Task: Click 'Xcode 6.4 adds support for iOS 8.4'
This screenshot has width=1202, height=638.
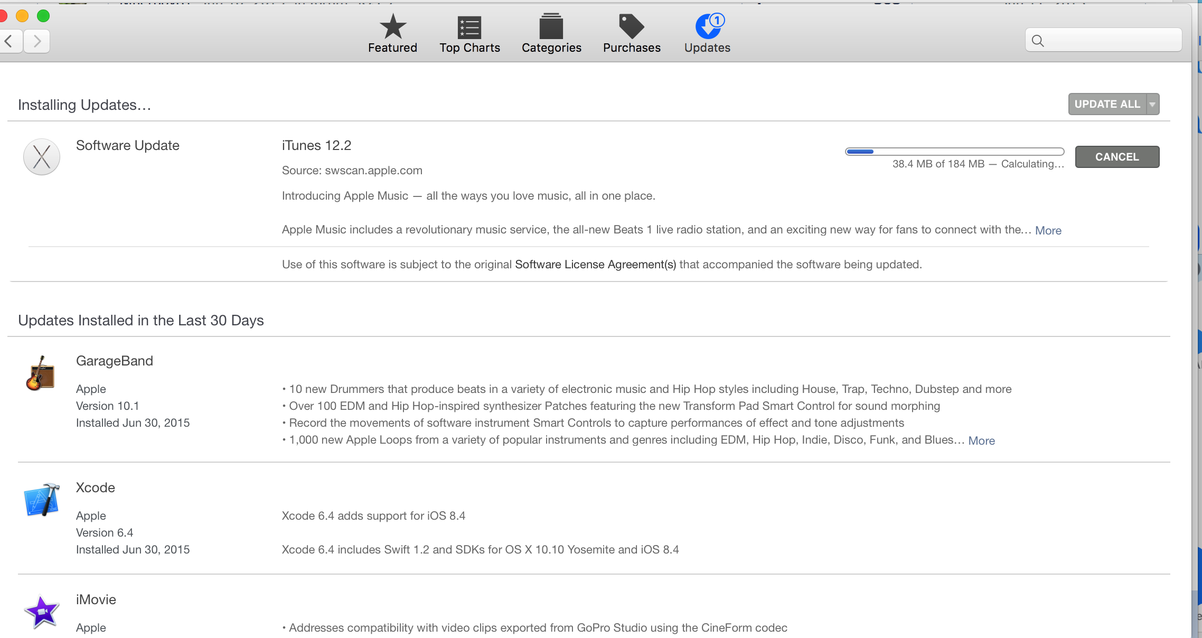Action: click(x=373, y=515)
